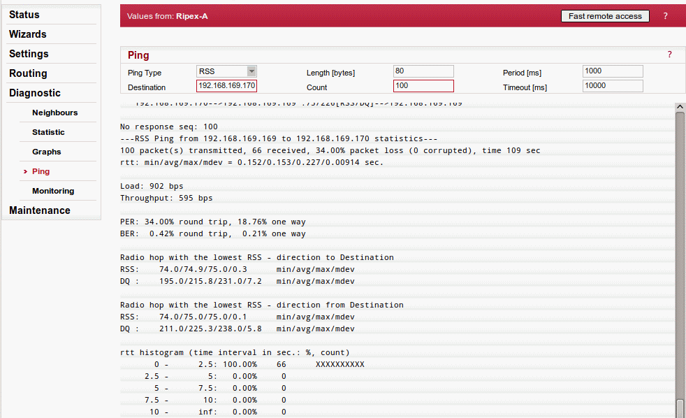
Task: Click the Length bytes field
Action: tap(423, 71)
